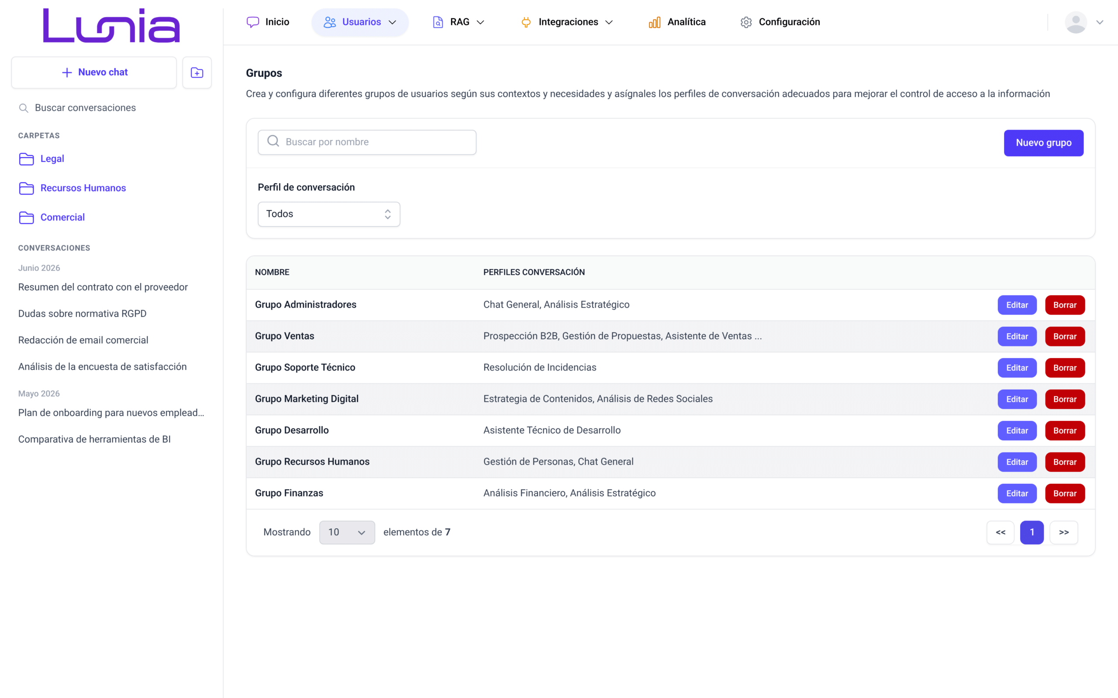Go to next page with >> button
The height and width of the screenshot is (698, 1118).
pyautogui.click(x=1063, y=532)
